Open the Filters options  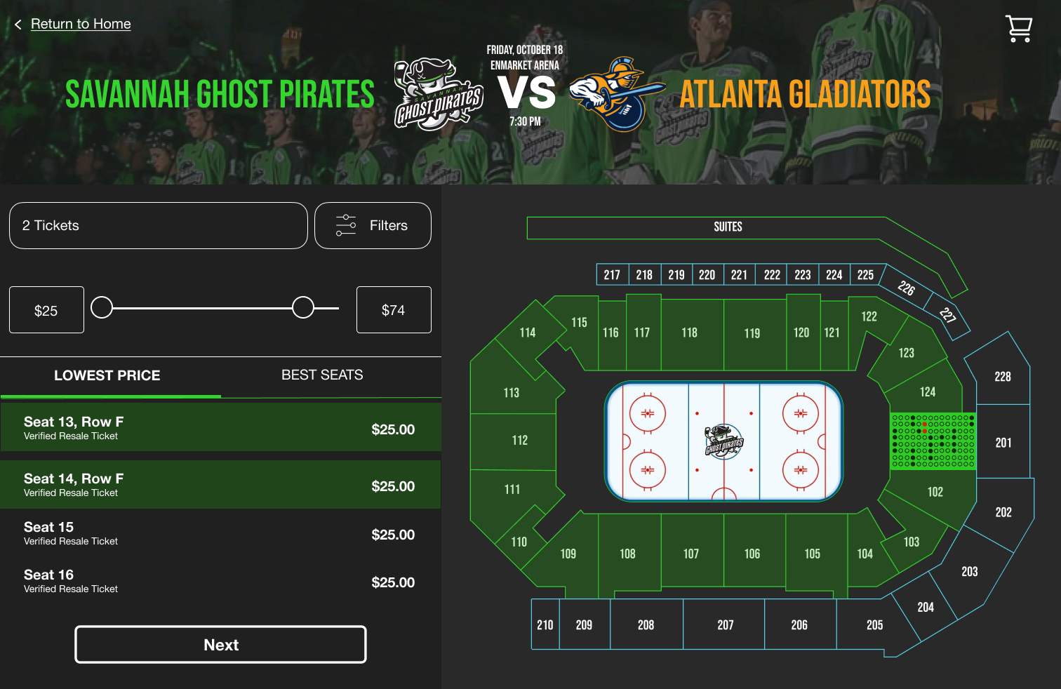(x=373, y=226)
